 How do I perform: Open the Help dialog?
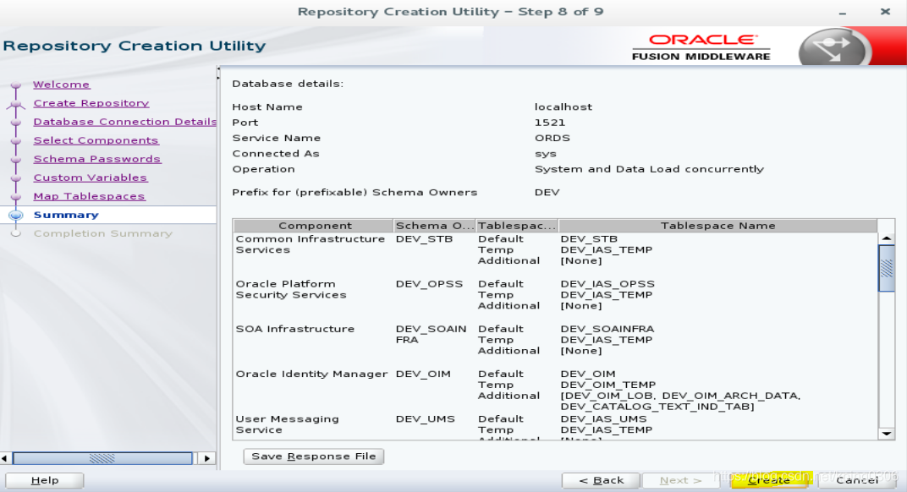pyautogui.click(x=44, y=479)
